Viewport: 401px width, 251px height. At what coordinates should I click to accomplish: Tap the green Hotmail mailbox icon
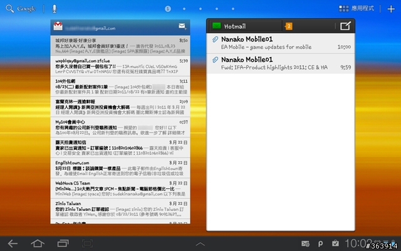(x=217, y=26)
